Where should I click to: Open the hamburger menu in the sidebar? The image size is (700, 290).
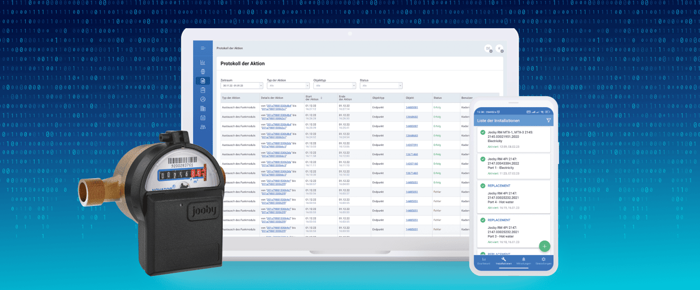pos(203,48)
